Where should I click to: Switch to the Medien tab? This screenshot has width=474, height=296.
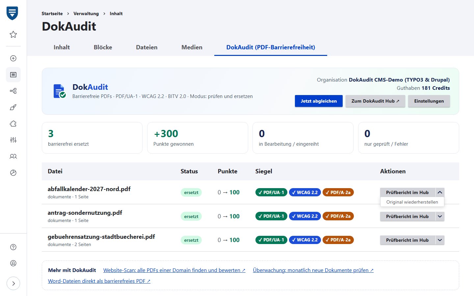[192, 47]
